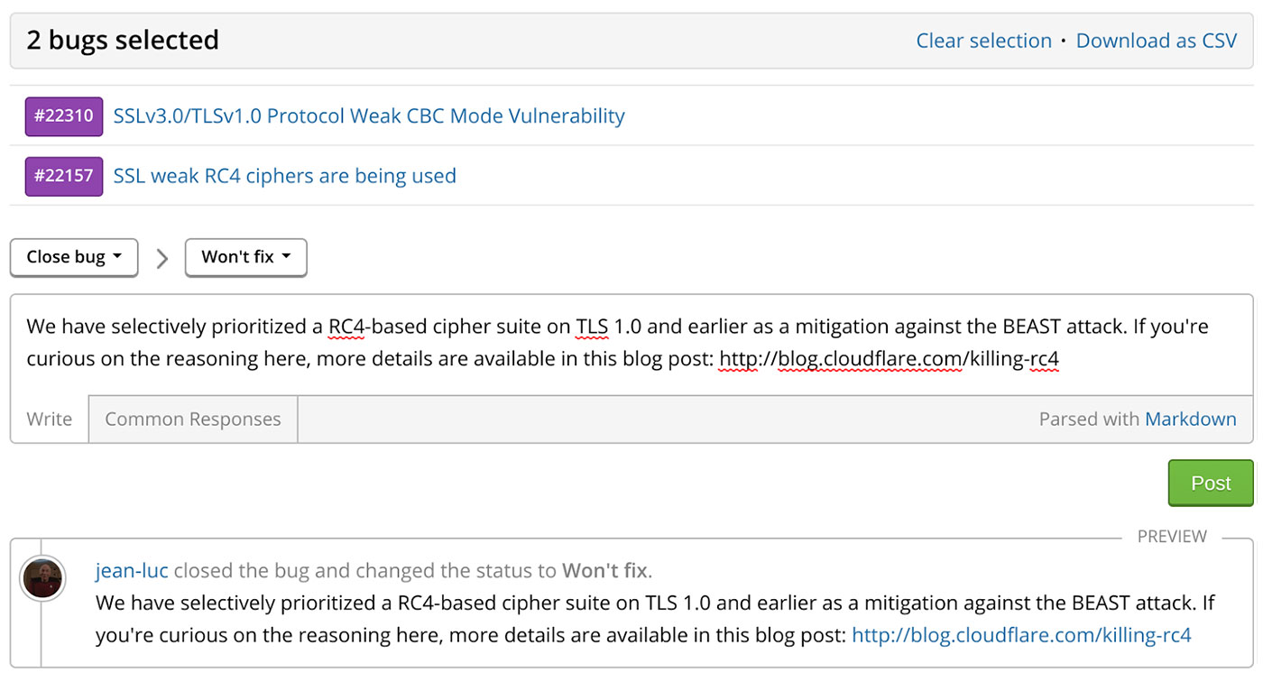Click the PREVIEW section label
Image resolution: width=1263 pixels, height=682 pixels.
coord(1172,536)
